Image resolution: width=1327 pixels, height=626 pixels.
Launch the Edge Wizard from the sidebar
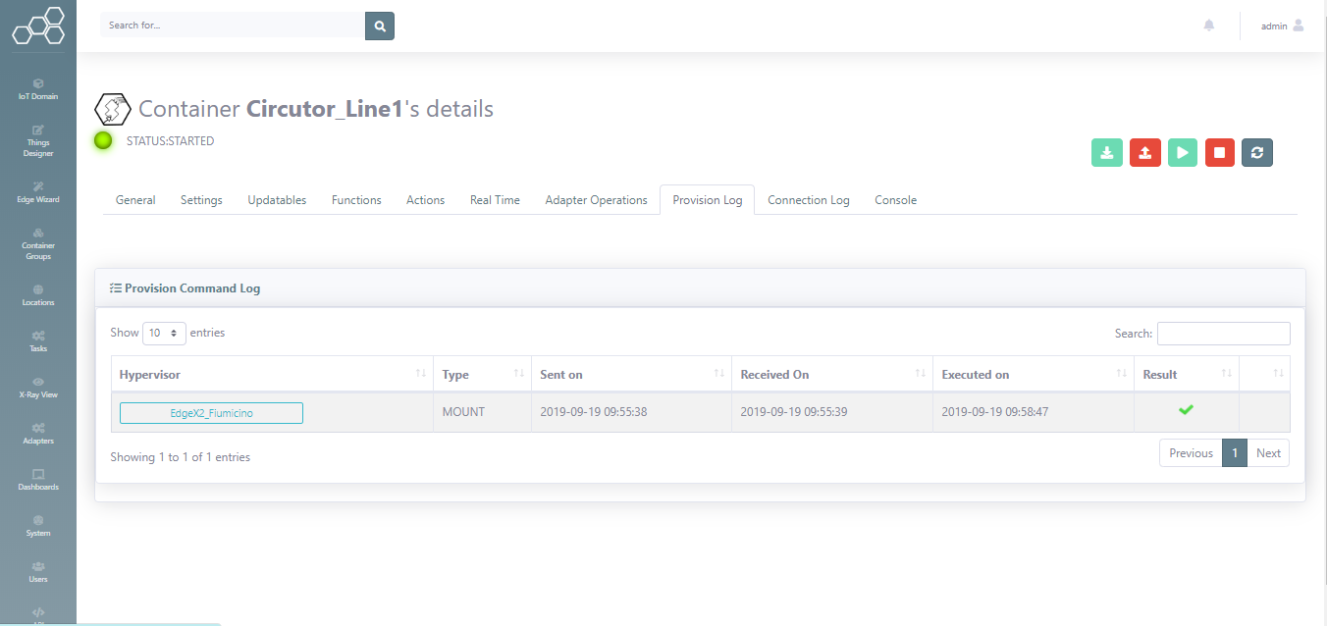[38, 192]
